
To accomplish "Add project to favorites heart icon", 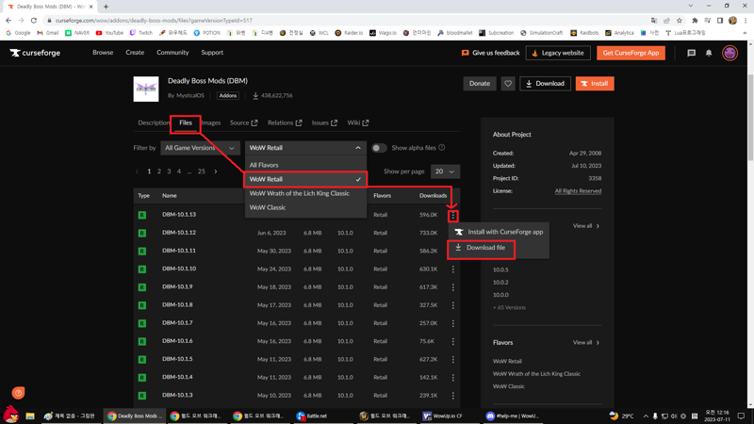I will pyautogui.click(x=508, y=84).
